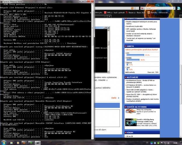Open 'Architektura Fermi - Nvidia GF100' article
This screenshot has width=182, height=145.
tap(140, 81)
